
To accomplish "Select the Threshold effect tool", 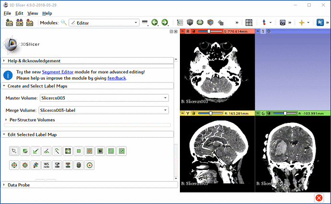I will (x=57, y=165).
